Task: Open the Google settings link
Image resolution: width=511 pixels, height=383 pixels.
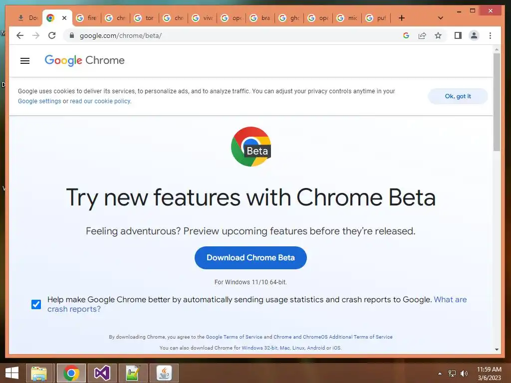Action: tap(39, 101)
